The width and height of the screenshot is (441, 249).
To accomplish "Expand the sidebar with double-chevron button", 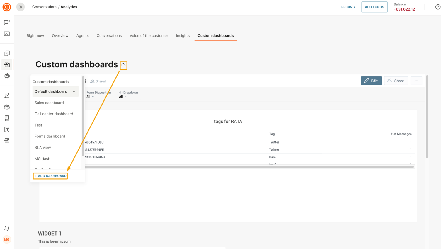I will tap(21, 7).
